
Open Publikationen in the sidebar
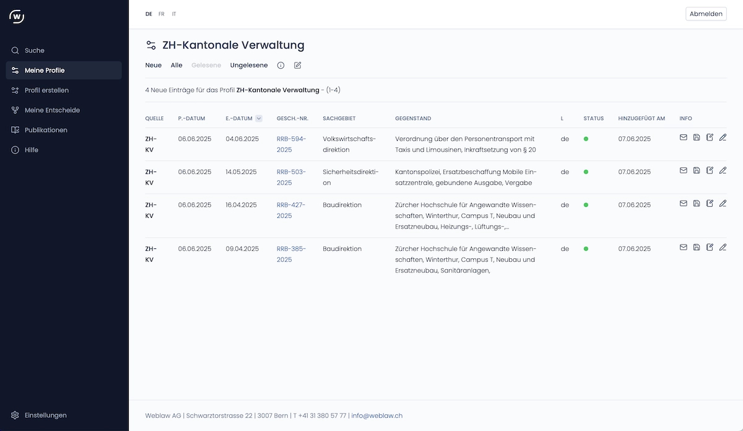[64, 130]
